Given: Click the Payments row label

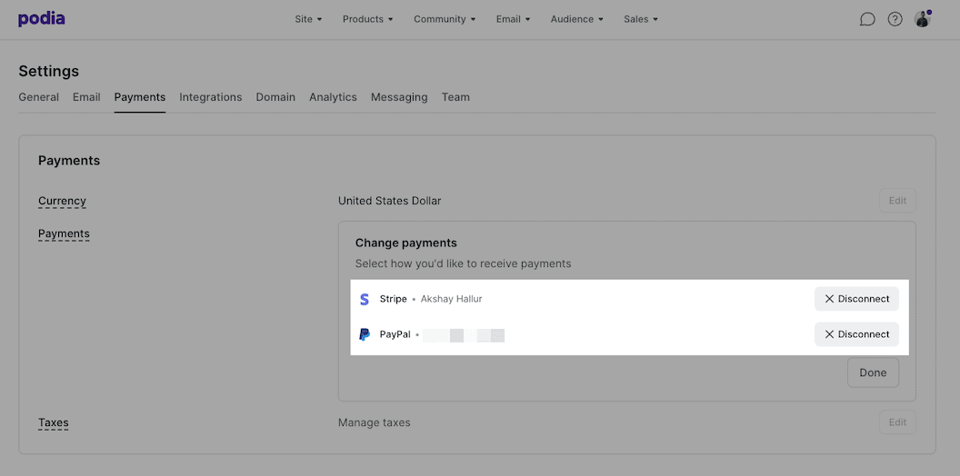Looking at the screenshot, I should click(64, 233).
